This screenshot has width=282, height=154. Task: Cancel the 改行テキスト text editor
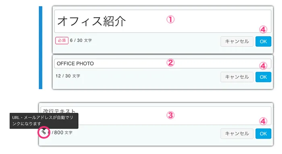237,134
